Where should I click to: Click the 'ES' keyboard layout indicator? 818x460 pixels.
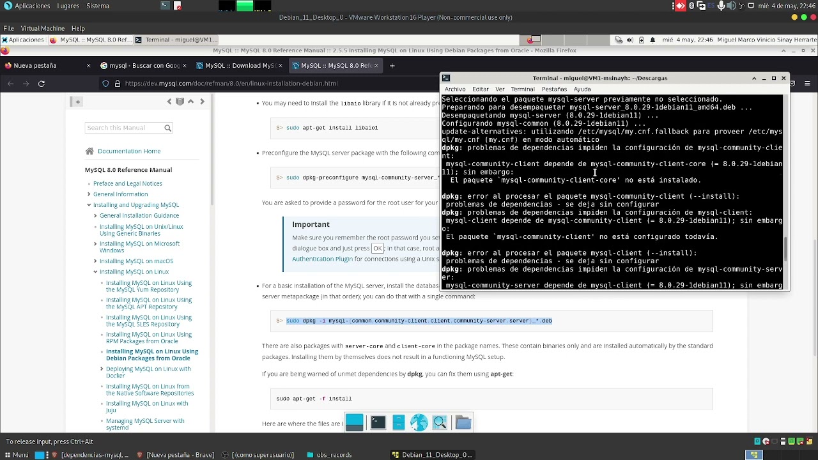711,6
